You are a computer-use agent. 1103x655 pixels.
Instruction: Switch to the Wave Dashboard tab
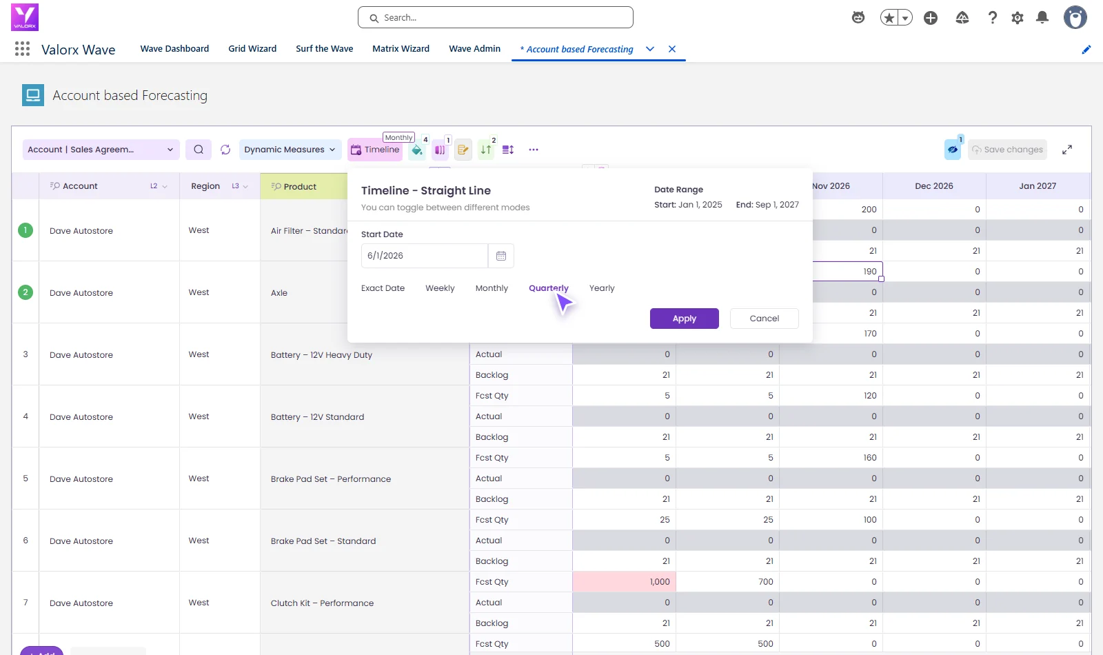coord(174,49)
